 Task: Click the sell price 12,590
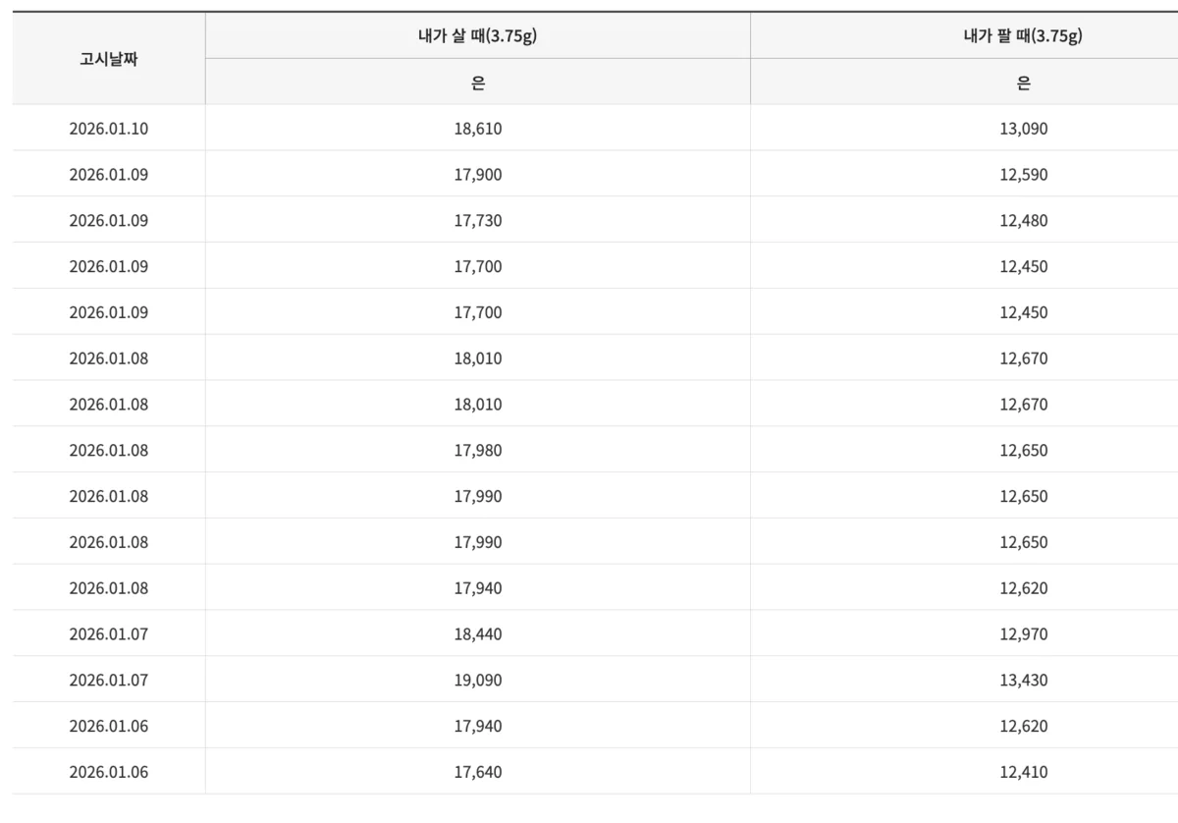click(x=1024, y=175)
